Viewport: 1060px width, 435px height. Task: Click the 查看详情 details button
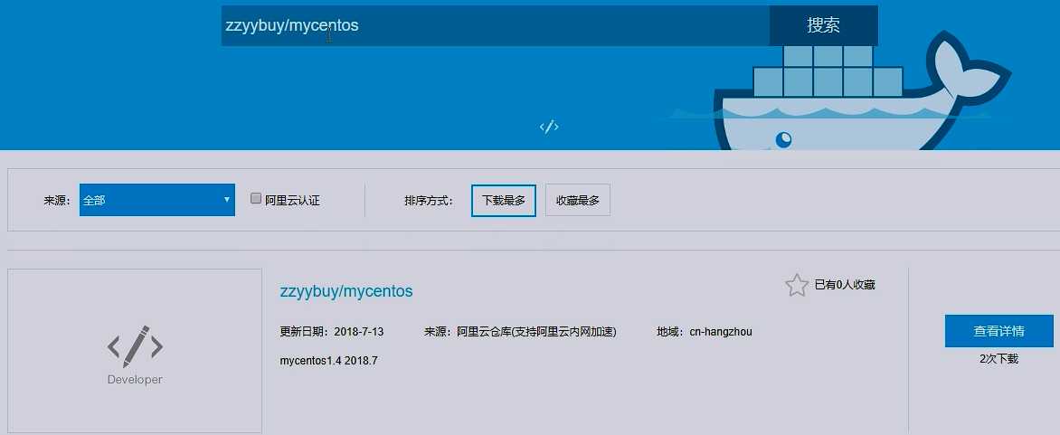pos(998,331)
